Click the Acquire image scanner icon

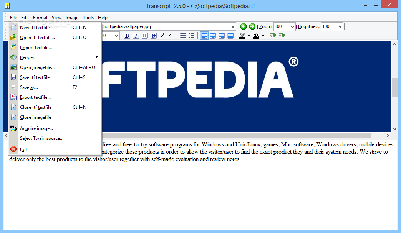click(x=13, y=128)
